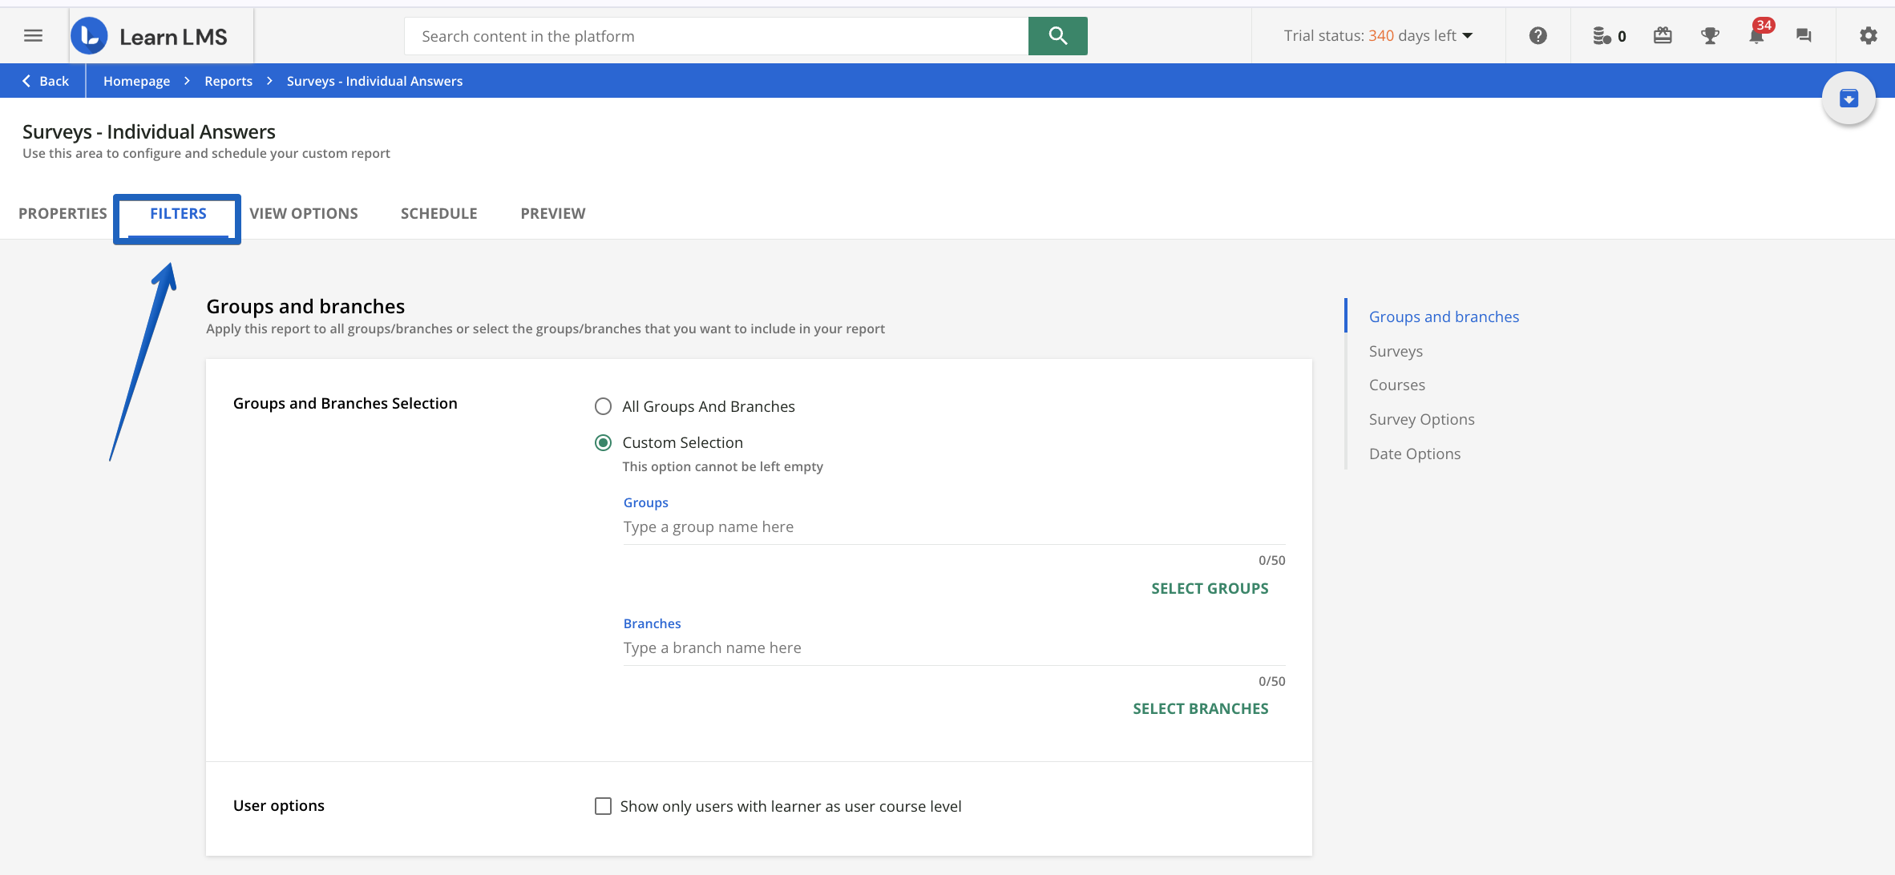The width and height of the screenshot is (1895, 875).
Task: Open the rewards gift icon
Action: (x=1663, y=35)
